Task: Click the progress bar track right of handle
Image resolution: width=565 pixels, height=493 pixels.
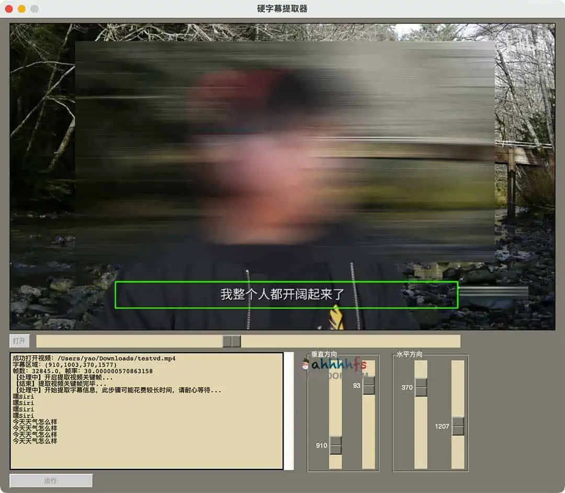Action: click(x=351, y=341)
